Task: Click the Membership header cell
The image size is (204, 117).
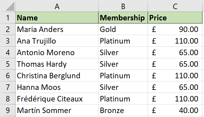Action: point(123,18)
